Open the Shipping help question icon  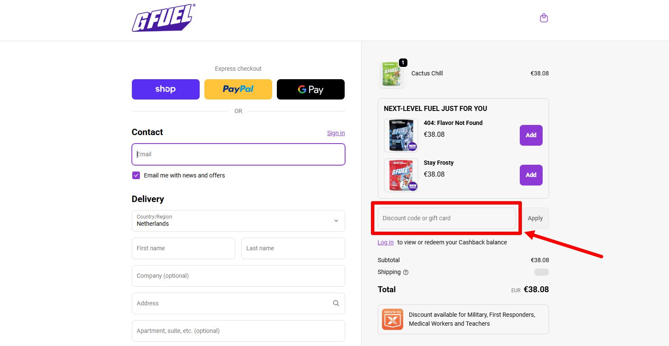(x=406, y=272)
